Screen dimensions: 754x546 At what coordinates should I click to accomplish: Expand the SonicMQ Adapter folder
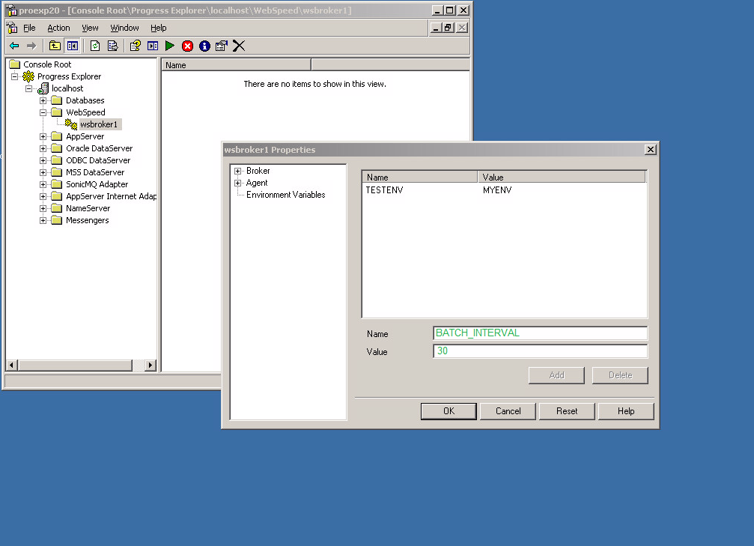coord(43,185)
